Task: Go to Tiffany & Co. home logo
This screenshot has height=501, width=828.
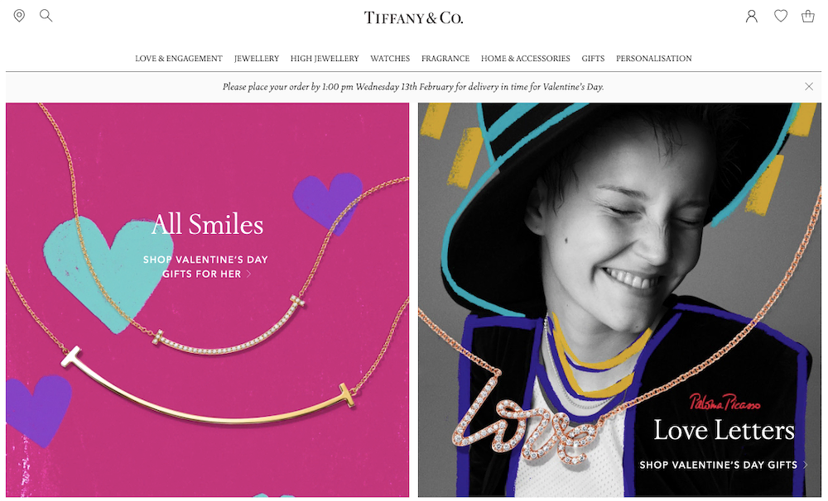Action: click(x=413, y=18)
